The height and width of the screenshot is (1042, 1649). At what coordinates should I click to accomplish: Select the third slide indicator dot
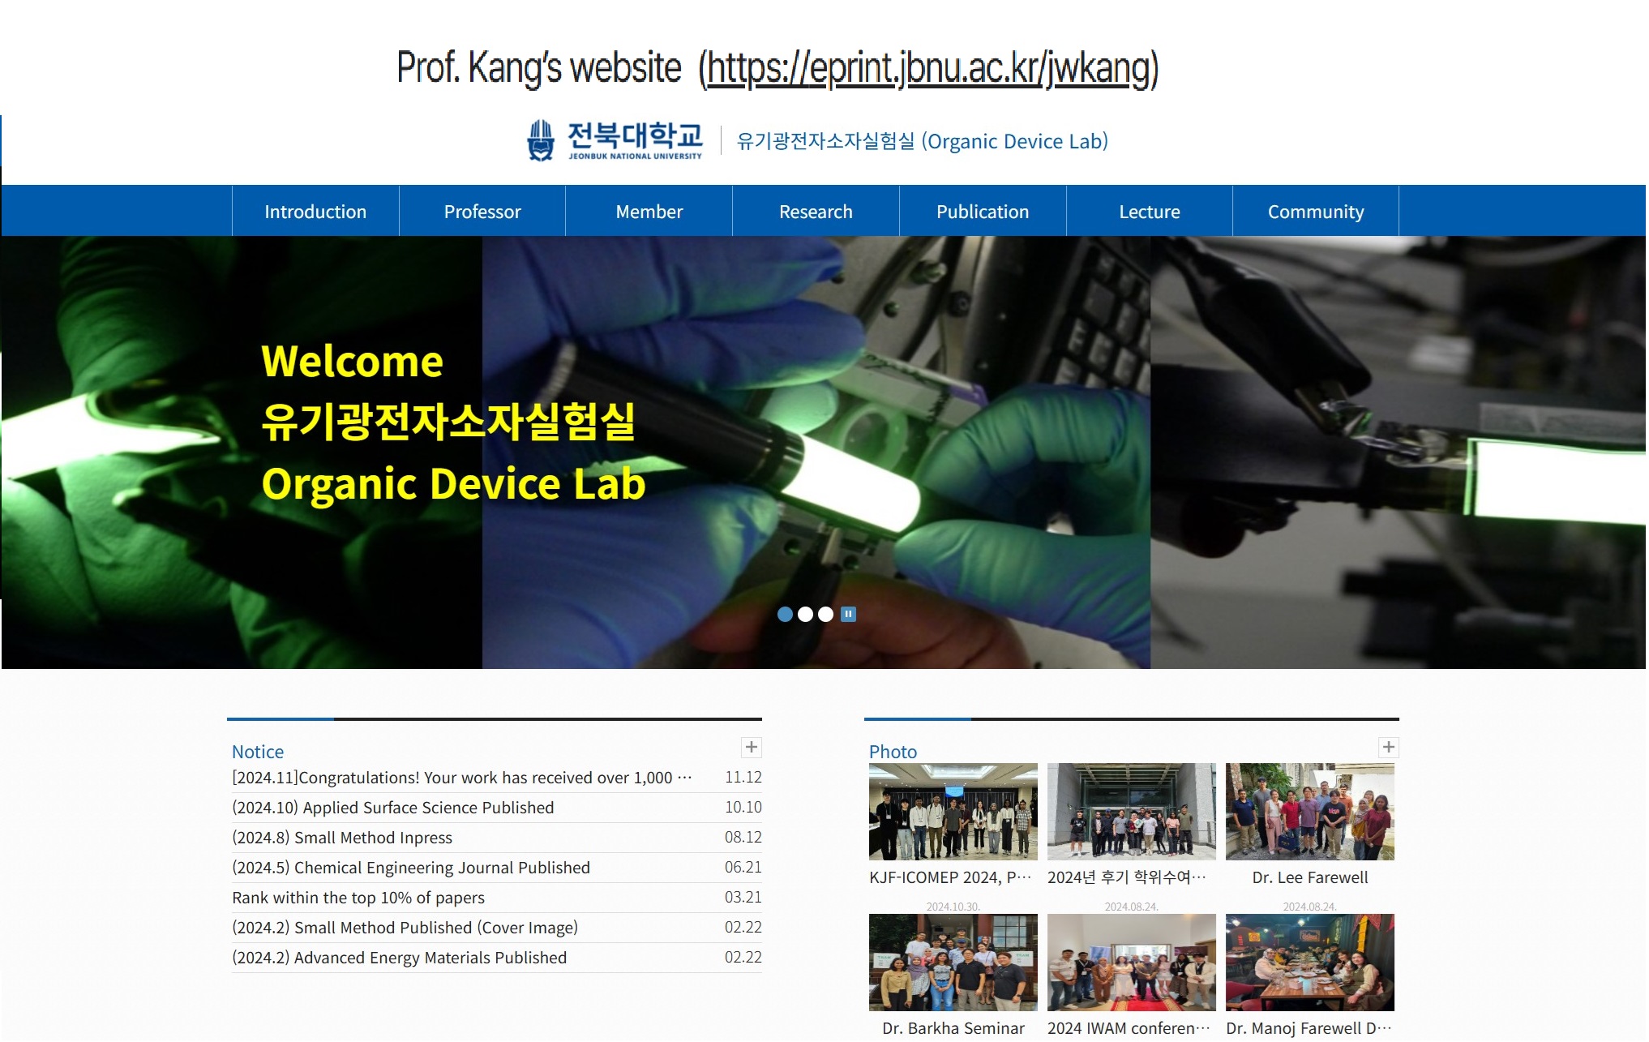[x=825, y=615]
